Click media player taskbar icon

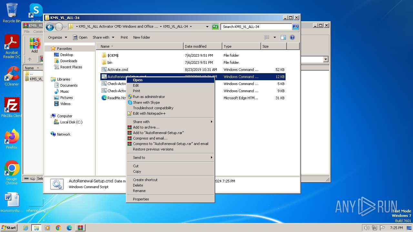pos(47,228)
